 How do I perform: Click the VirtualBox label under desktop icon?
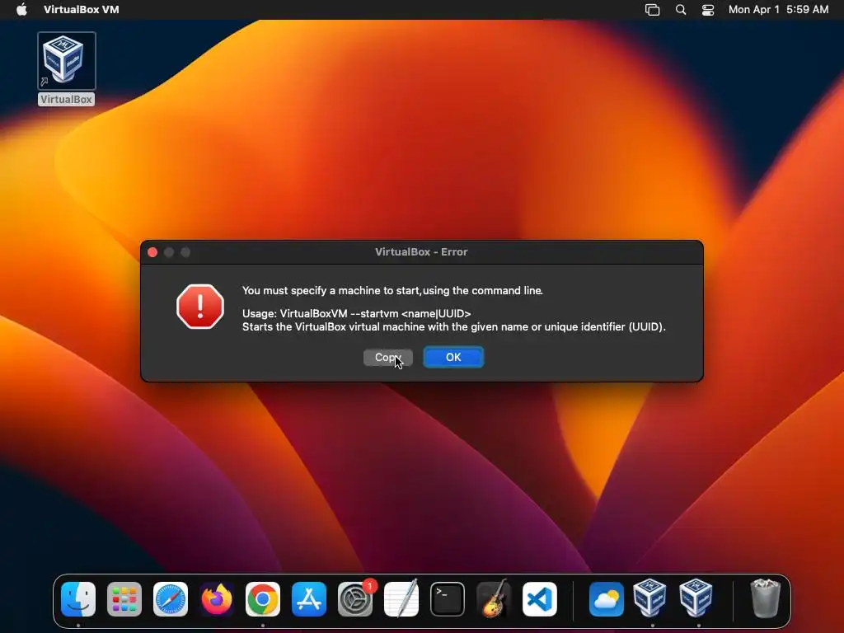(66, 100)
